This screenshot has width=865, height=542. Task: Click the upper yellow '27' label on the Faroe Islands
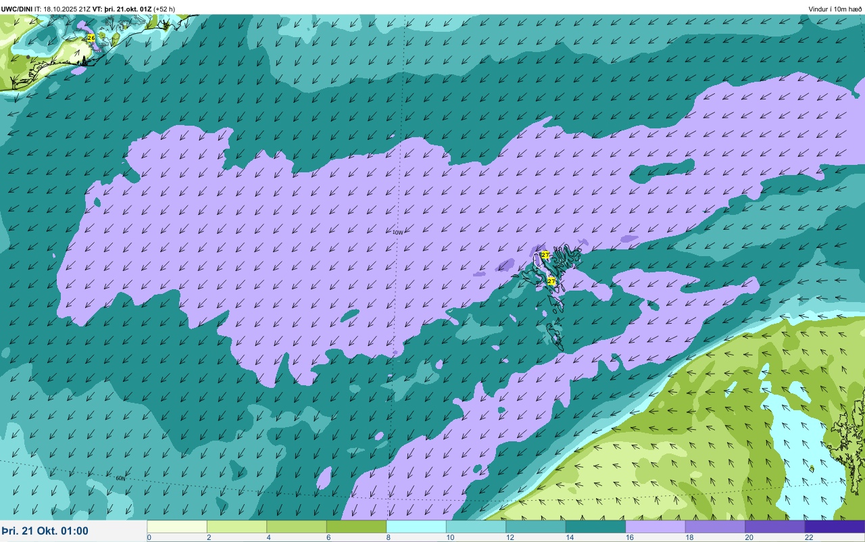(x=545, y=255)
